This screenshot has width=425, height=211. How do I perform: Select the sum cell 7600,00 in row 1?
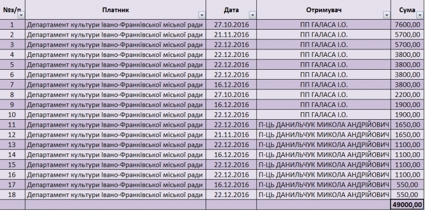coord(408,24)
